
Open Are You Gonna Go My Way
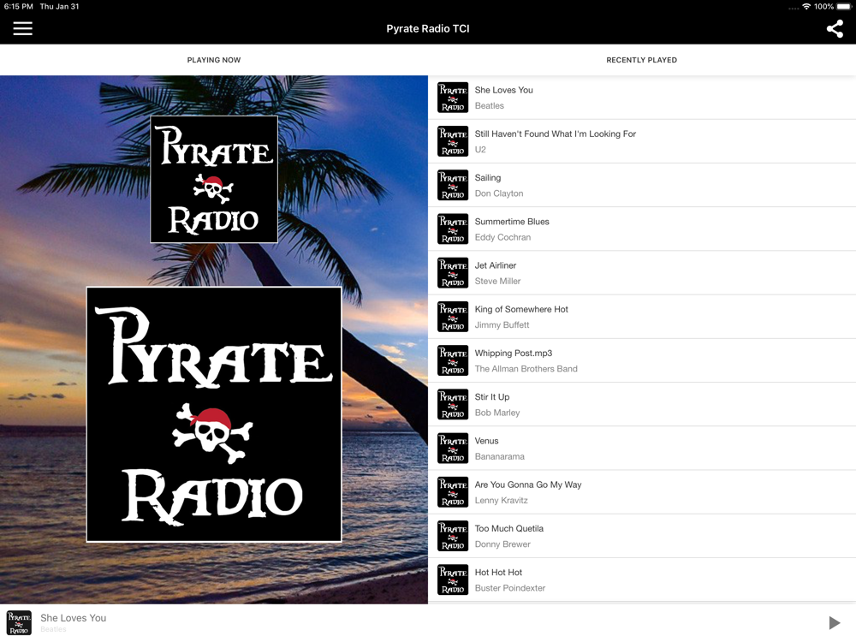point(528,484)
